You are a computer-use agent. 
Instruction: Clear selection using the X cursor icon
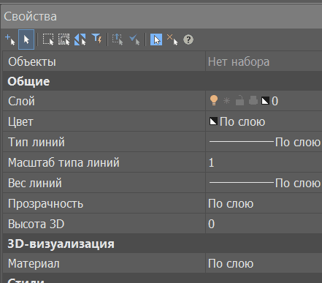(172, 39)
